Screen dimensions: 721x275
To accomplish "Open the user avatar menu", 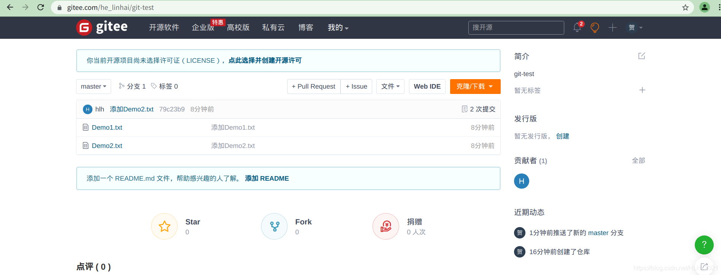I will coord(634,27).
